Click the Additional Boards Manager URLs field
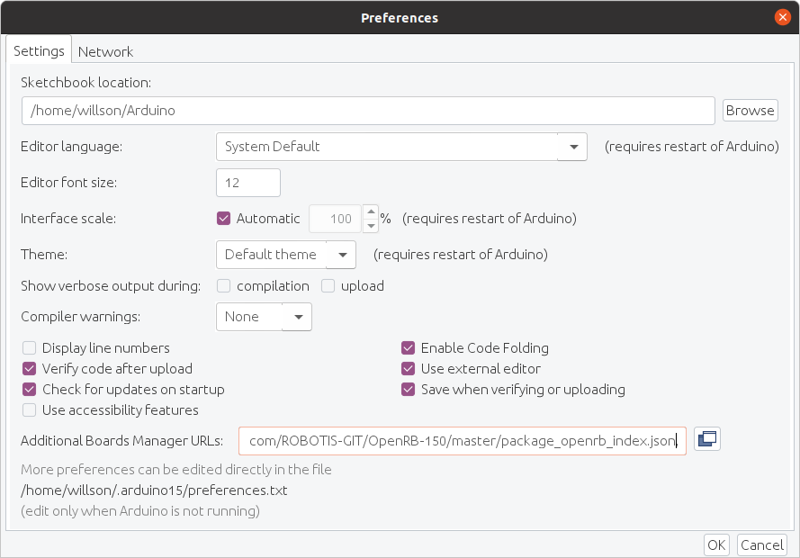The image size is (800, 558). 463,441
